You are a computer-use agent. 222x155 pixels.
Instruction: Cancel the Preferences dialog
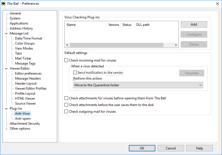pos(171,148)
